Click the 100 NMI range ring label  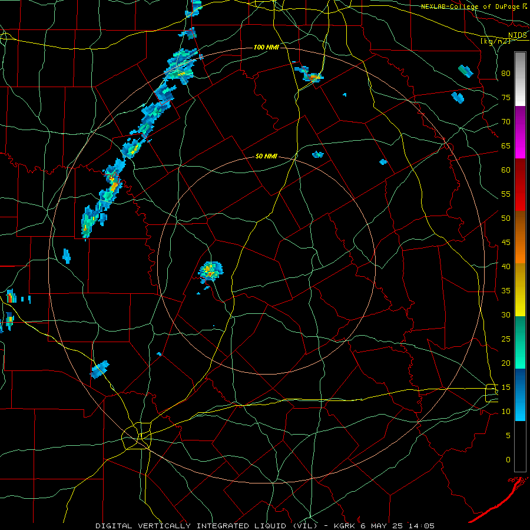(x=266, y=47)
